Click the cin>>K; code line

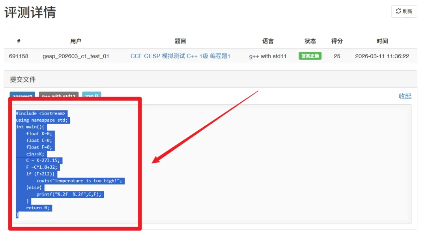click(35, 154)
